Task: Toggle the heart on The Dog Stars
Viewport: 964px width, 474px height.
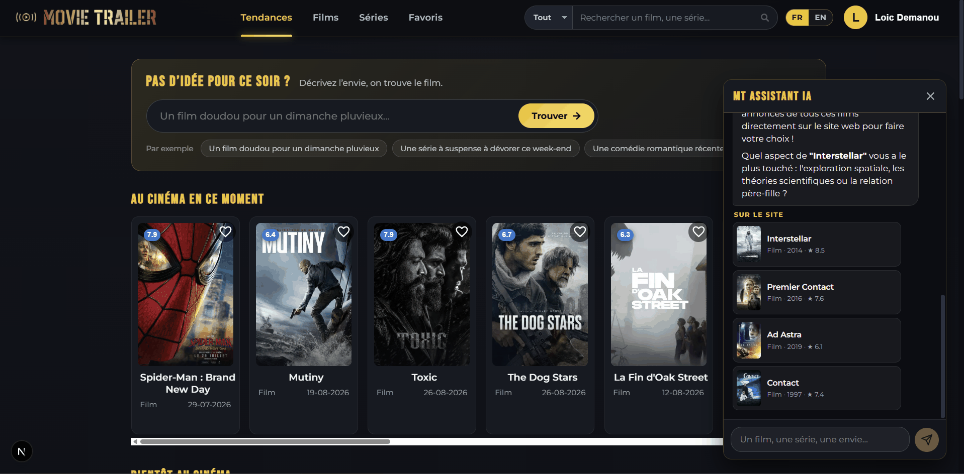Action: [x=580, y=231]
